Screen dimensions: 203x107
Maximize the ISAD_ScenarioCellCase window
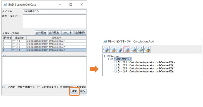pos(71,4)
